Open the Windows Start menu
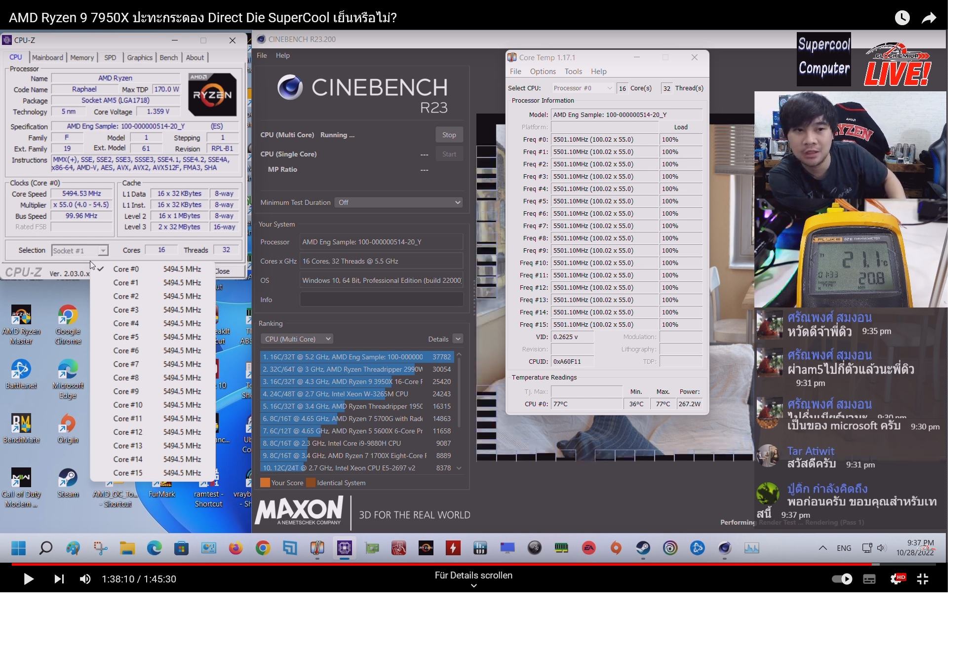Screen dimensions: 974x653 click(x=19, y=548)
